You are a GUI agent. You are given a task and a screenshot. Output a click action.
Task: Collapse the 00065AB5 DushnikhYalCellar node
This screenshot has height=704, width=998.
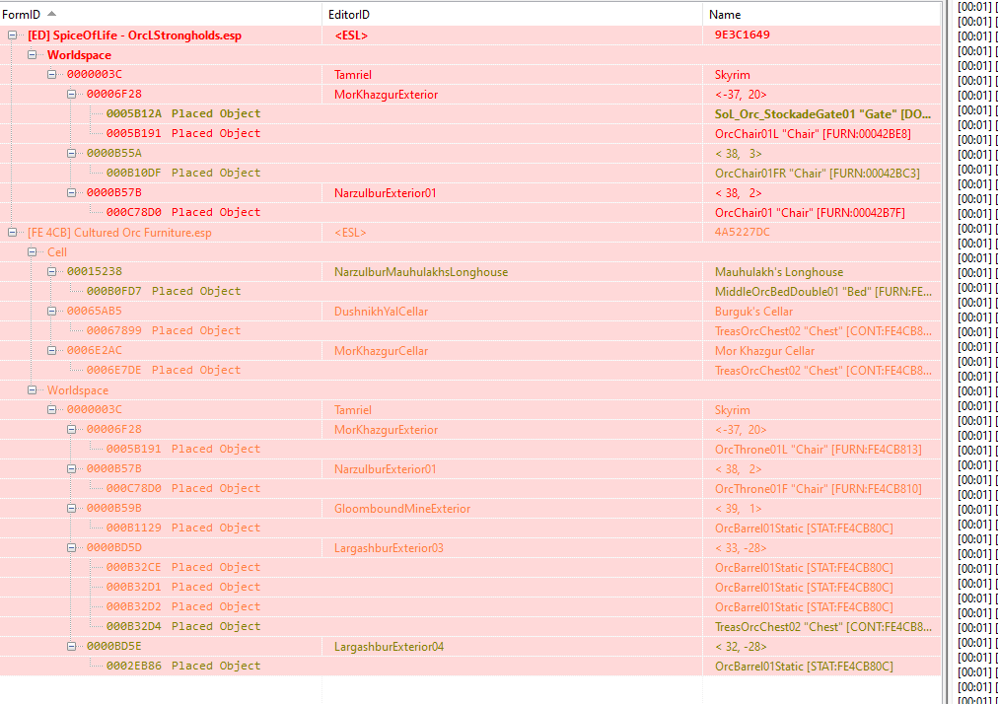(51, 312)
